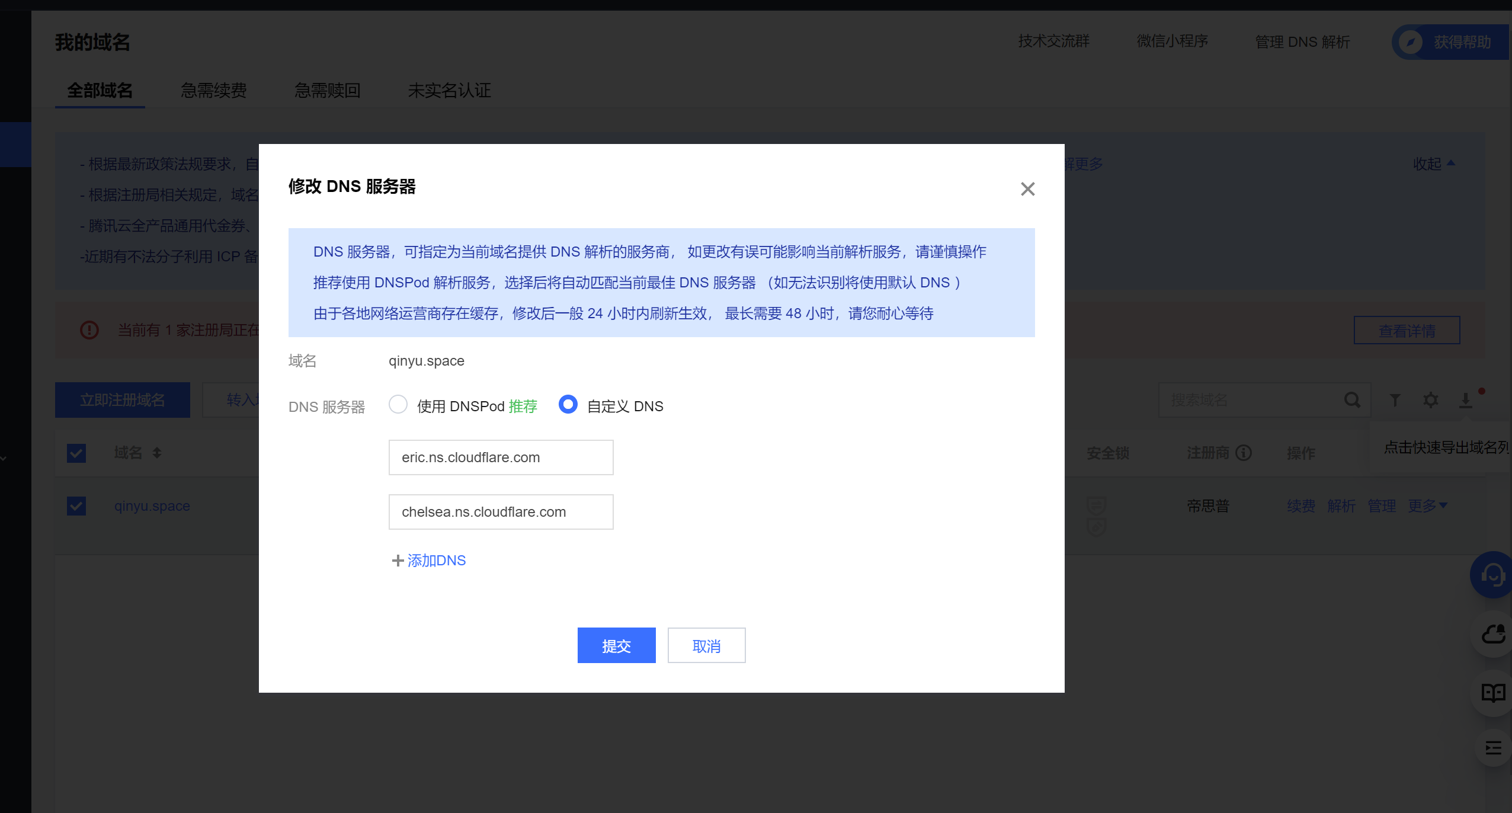Image resolution: width=1512 pixels, height=813 pixels.
Task: Toggle the qinyu.space row checkbox
Action: click(76, 506)
